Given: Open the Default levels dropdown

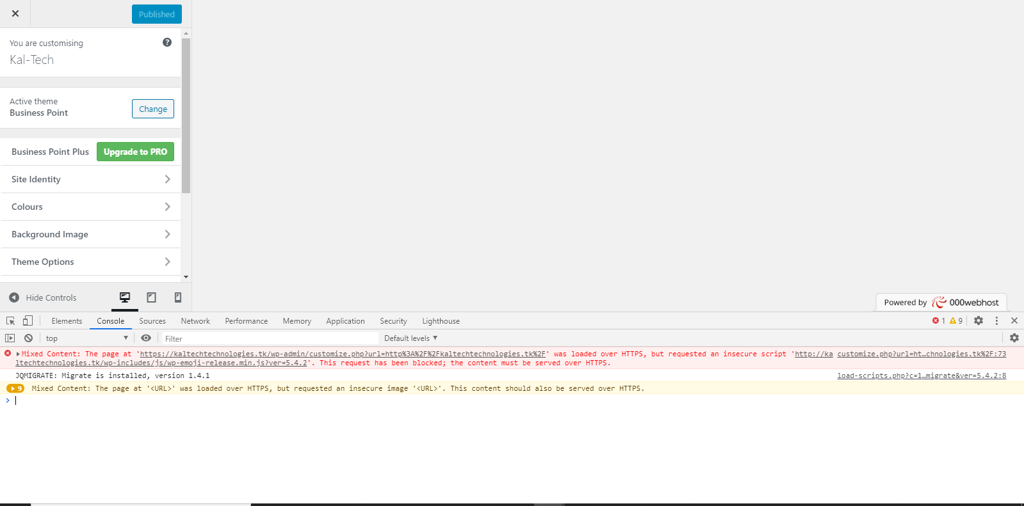Looking at the screenshot, I should point(410,338).
